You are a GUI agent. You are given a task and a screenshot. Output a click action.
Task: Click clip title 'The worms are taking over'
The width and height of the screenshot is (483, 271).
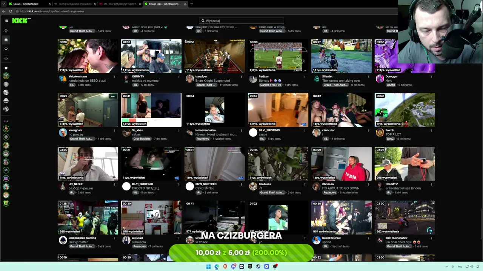[341, 81]
